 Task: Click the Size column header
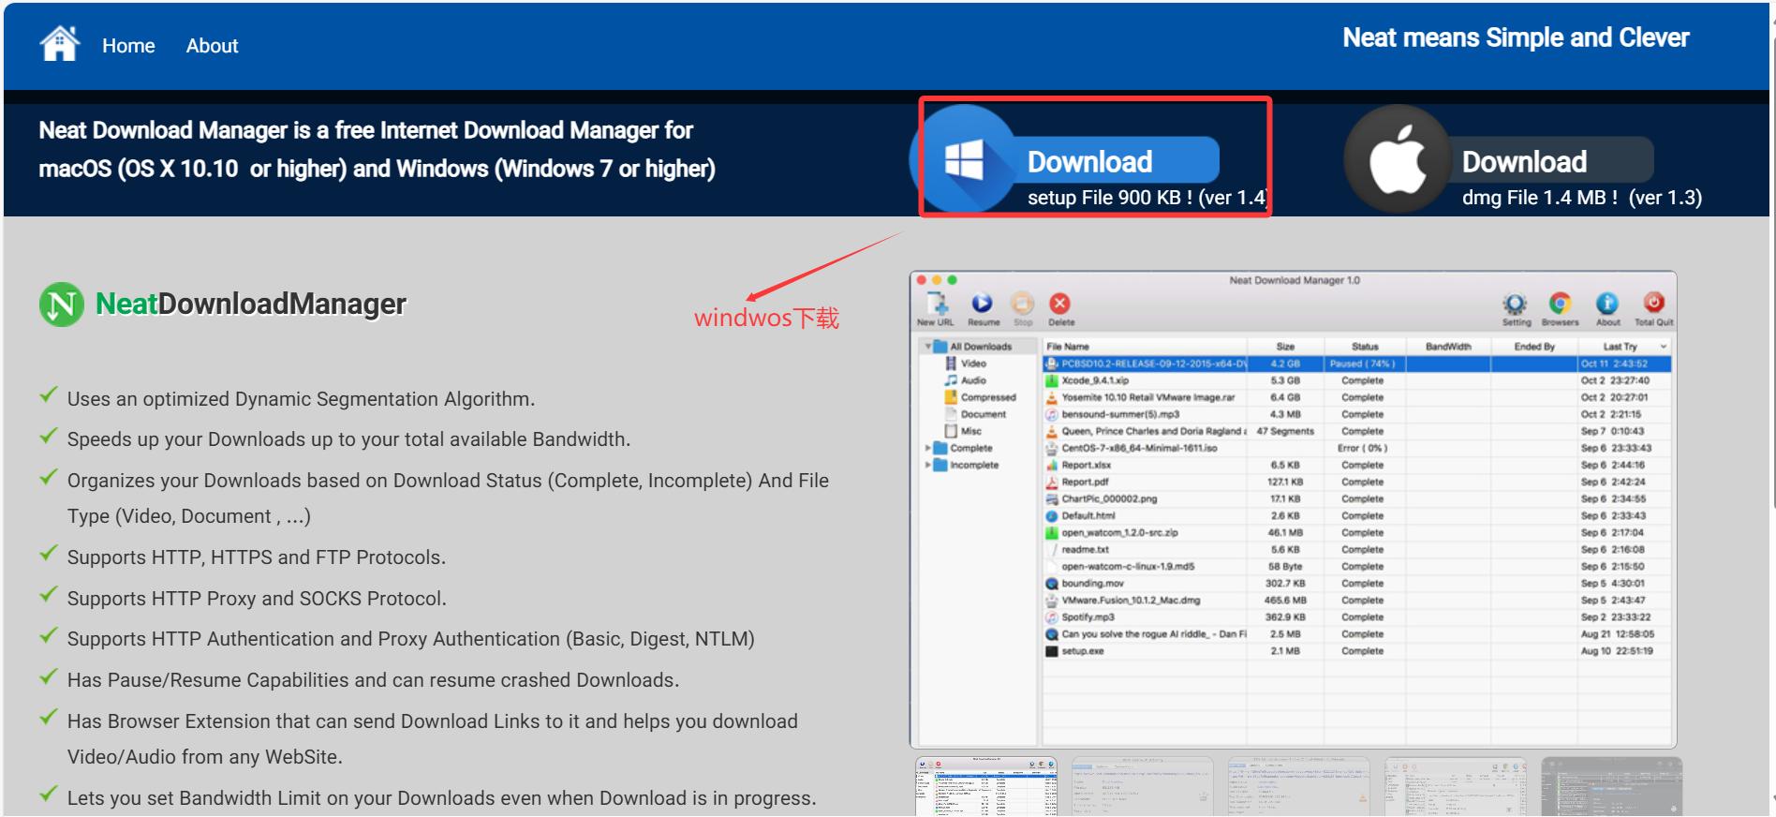pos(1285,347)
